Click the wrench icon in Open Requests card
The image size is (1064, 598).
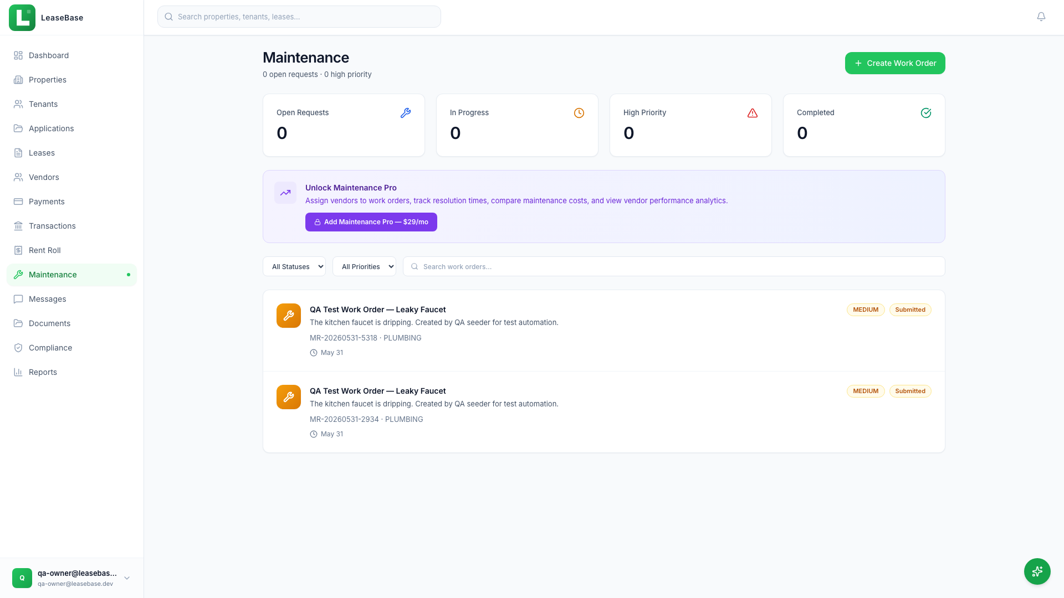coord(406,113)
